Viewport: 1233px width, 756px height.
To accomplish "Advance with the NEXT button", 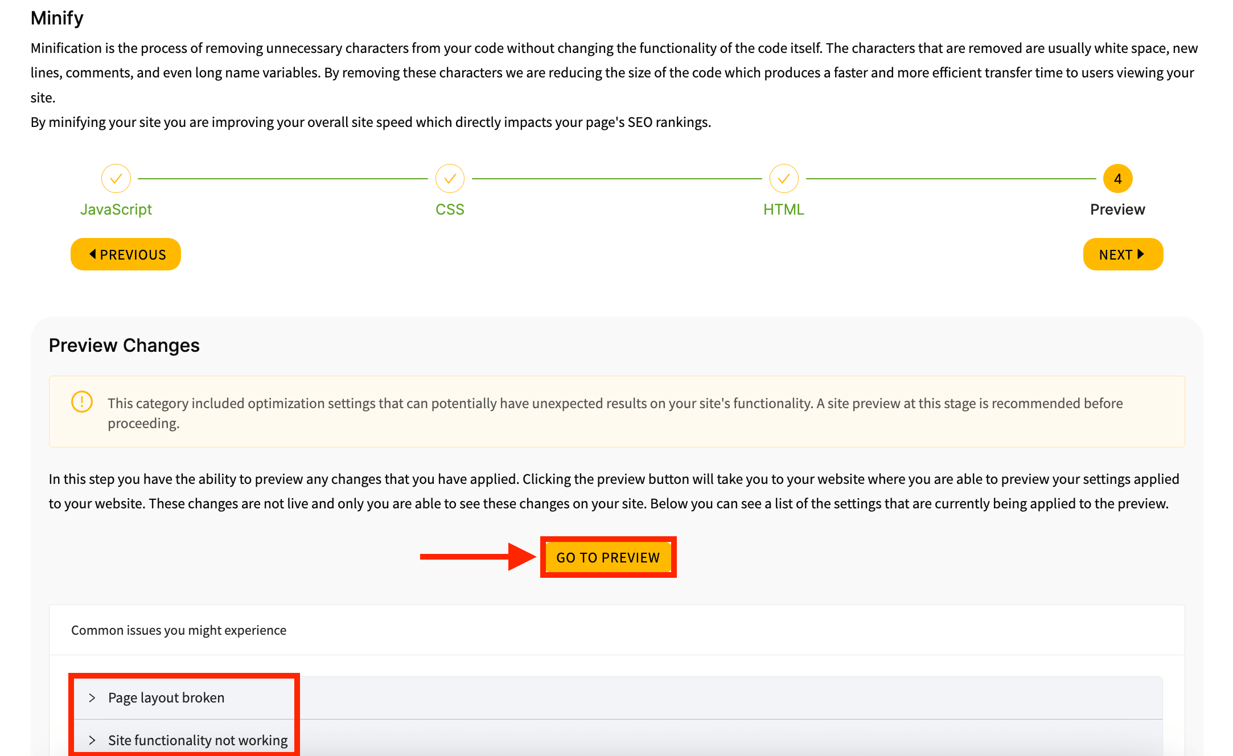I will click(1123, 254).
